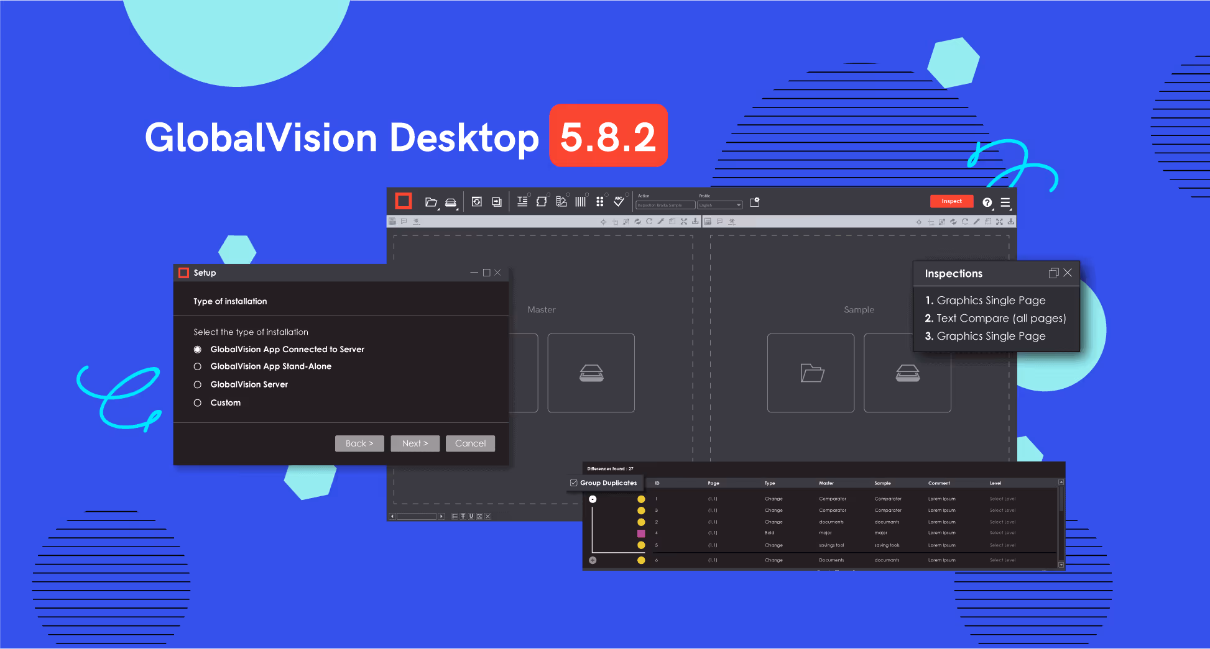This screenshot has height=649, width=1210.
Task: Click the save icon in Master panel toolbar
Action: pos(392,221)
